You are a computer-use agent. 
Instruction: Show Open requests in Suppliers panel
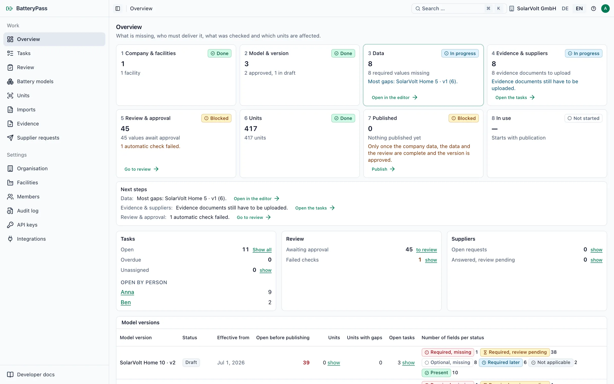pyautogui.click(x=596, y=250)
